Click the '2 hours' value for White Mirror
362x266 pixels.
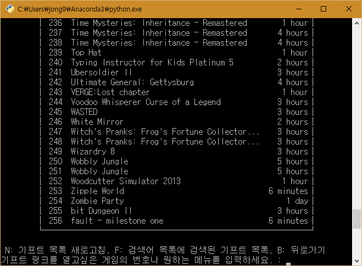tap(293, 122)
